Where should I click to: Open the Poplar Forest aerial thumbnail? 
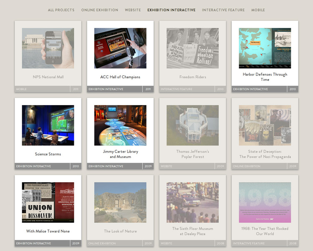click(x=192, y=125)
